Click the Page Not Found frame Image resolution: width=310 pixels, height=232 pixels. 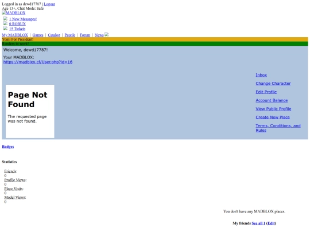30,112
